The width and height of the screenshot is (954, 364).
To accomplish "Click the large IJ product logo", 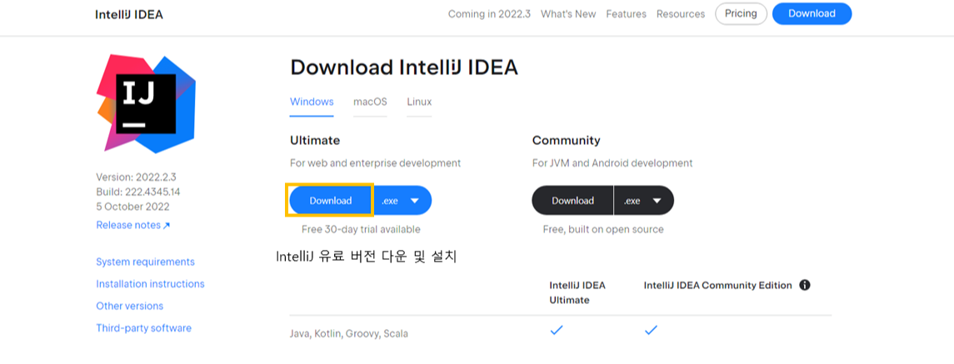I will click(146, 103).
